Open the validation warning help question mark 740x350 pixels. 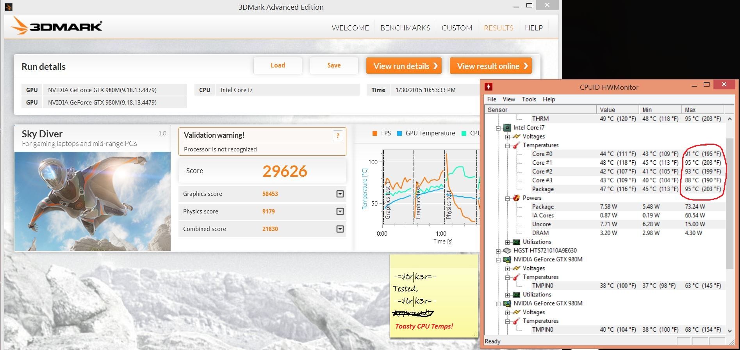click(338, 136)
